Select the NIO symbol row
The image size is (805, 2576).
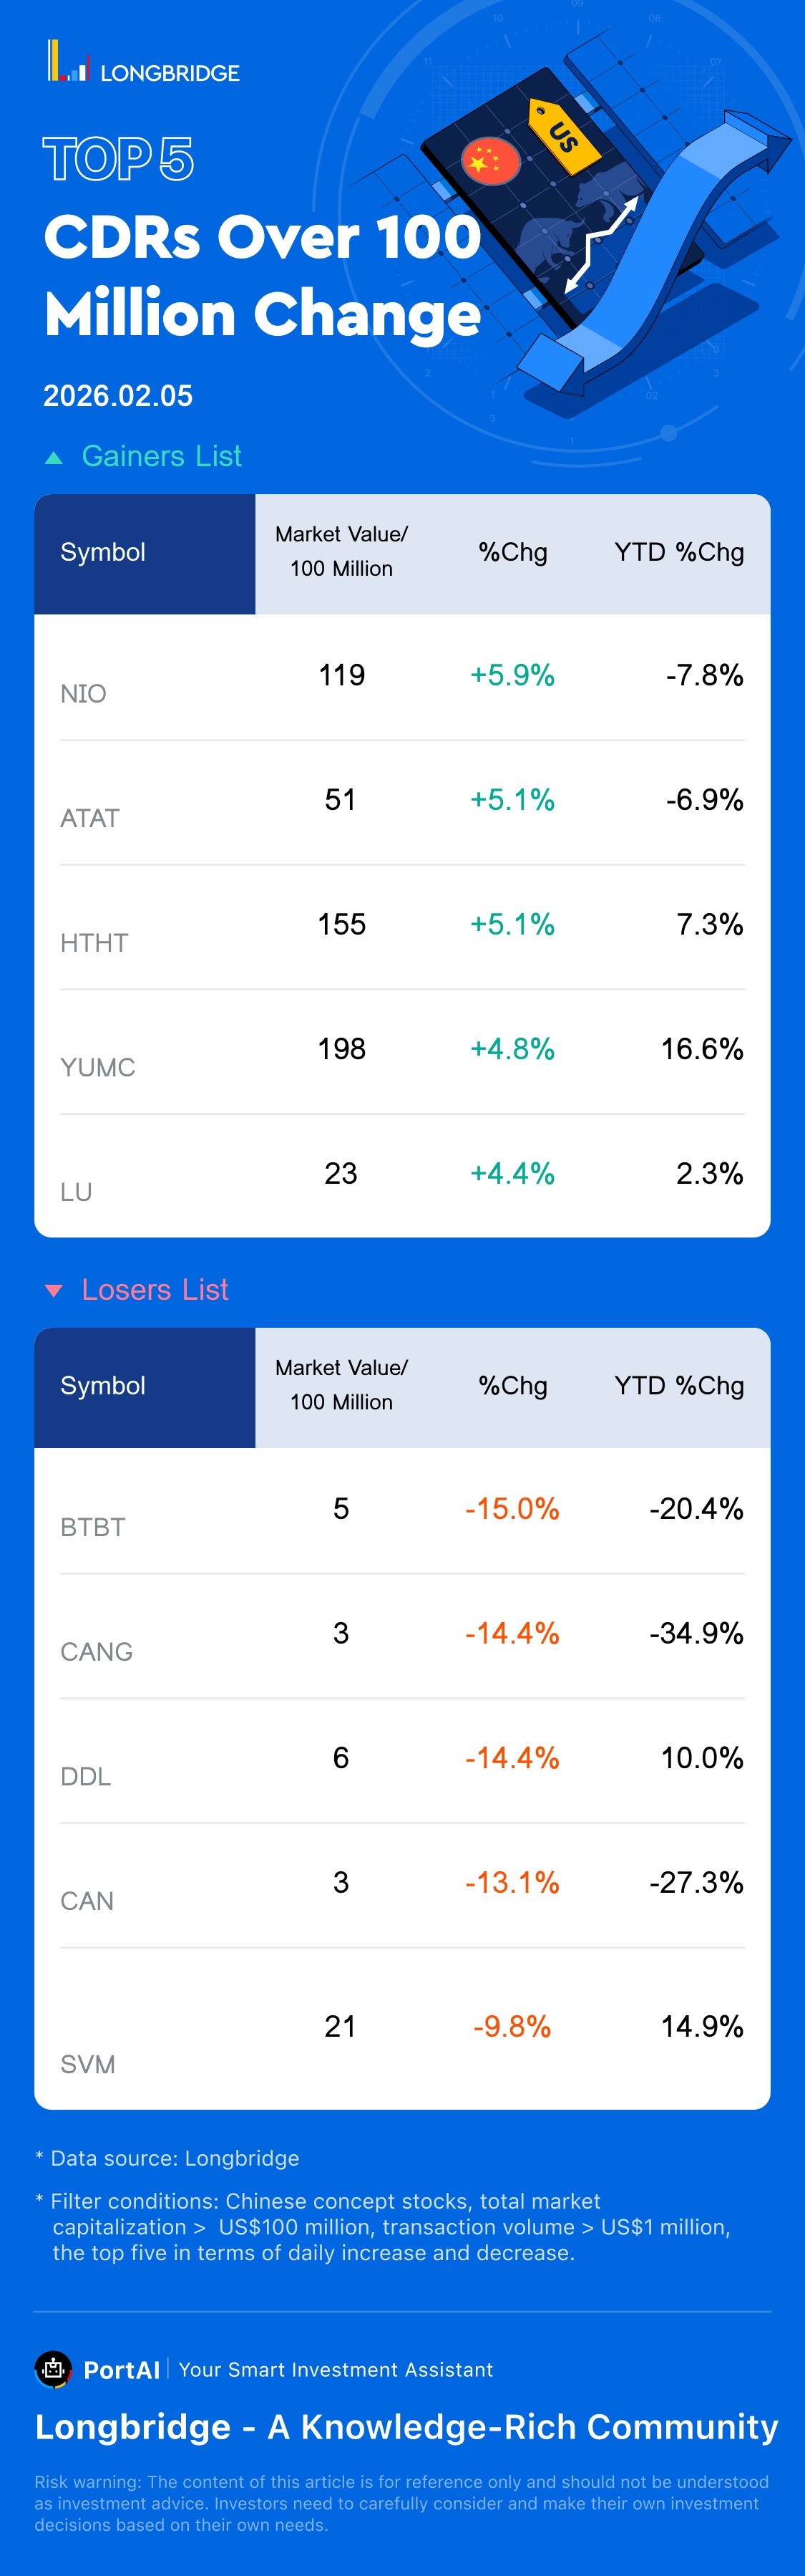pos(83,693)
